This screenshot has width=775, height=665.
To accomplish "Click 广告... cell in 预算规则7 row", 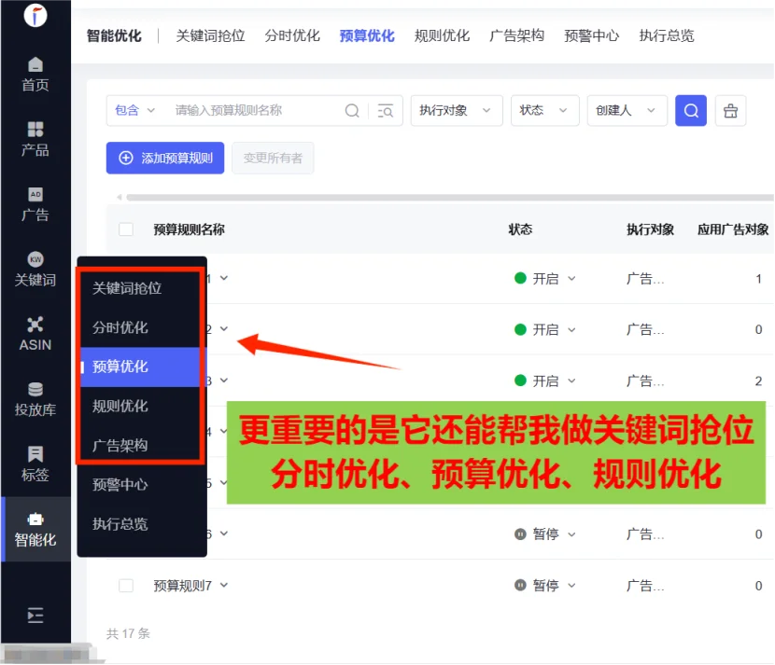I will [x=645, y=586].
